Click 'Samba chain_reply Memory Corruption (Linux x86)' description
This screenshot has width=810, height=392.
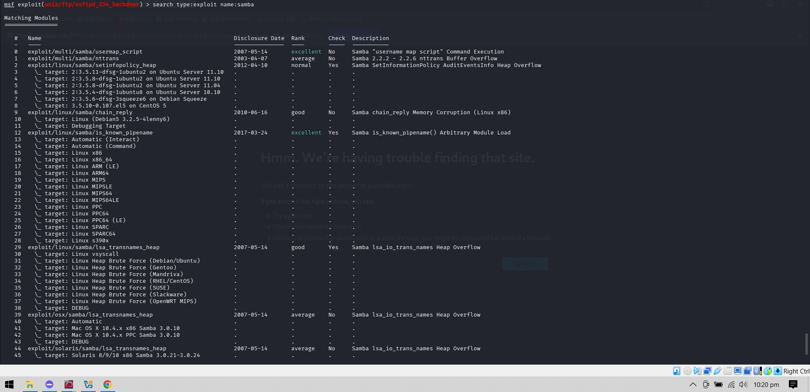(431, 113)
